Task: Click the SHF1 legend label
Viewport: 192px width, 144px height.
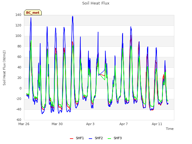Action: [x=80, y=138]
